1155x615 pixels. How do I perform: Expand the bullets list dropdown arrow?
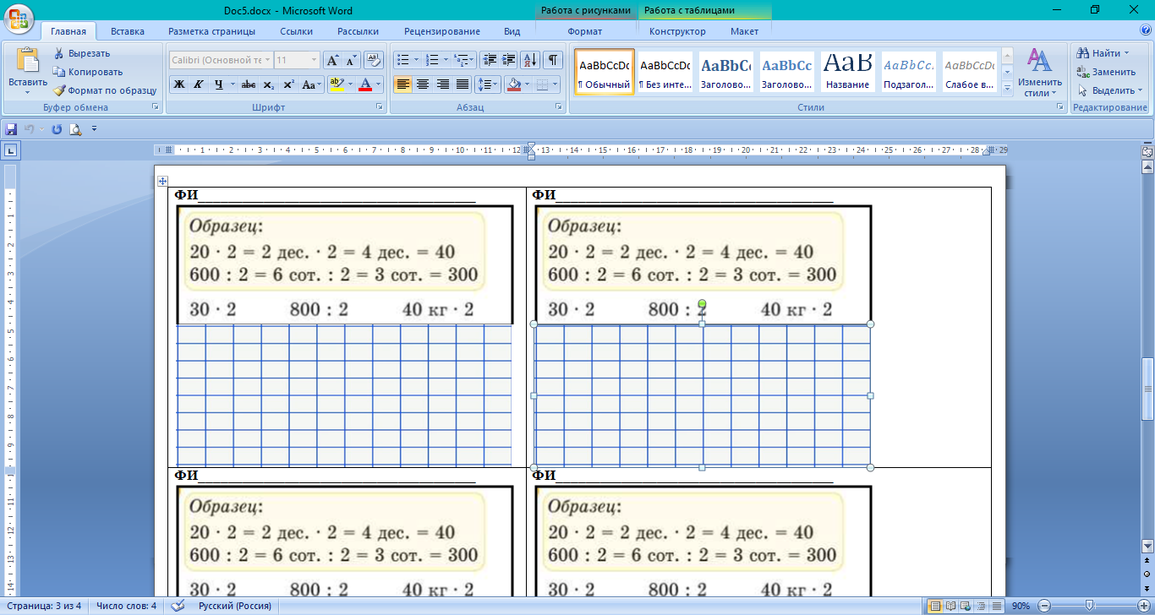(x=417, y=60)
